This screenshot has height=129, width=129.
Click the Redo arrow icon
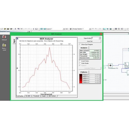point(29,29)
